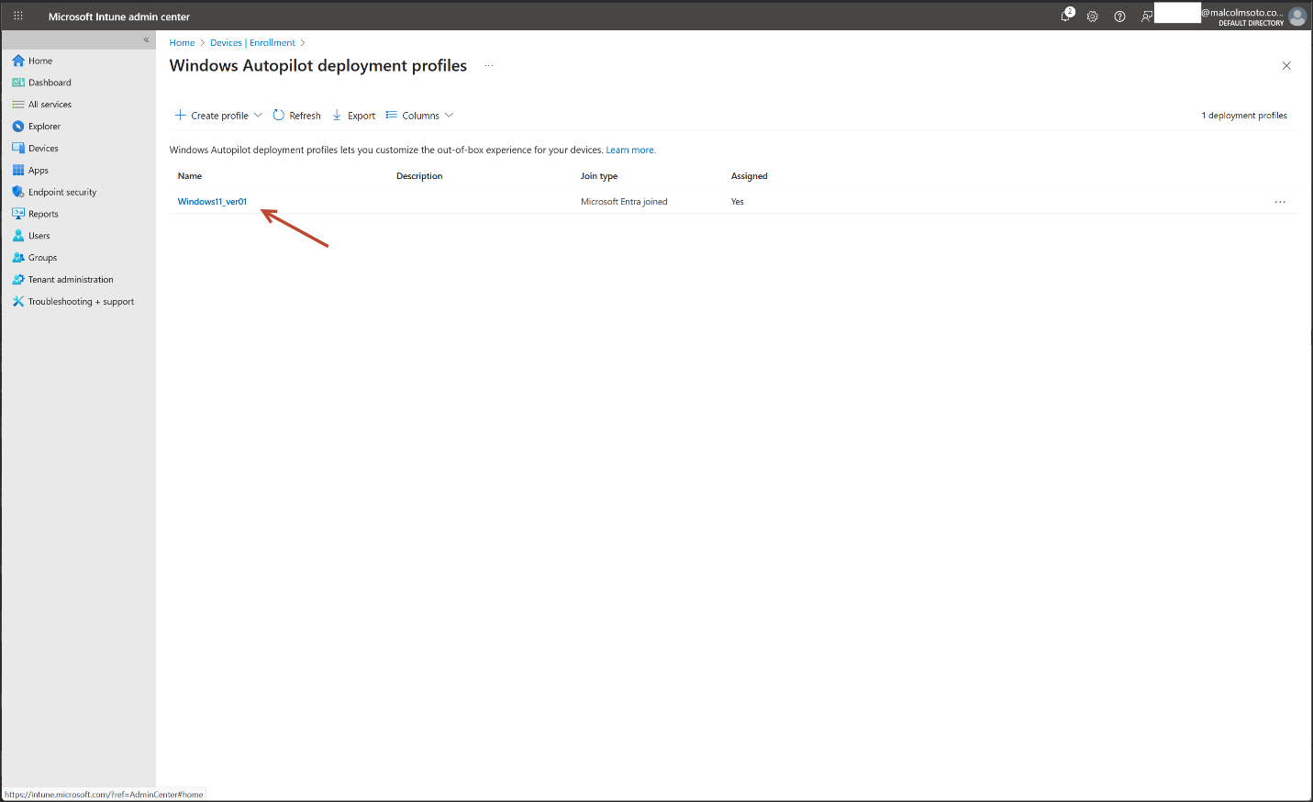Sort by the Name column header
Viewport: 1313px width, 802px height.
[x=190, y=176]
